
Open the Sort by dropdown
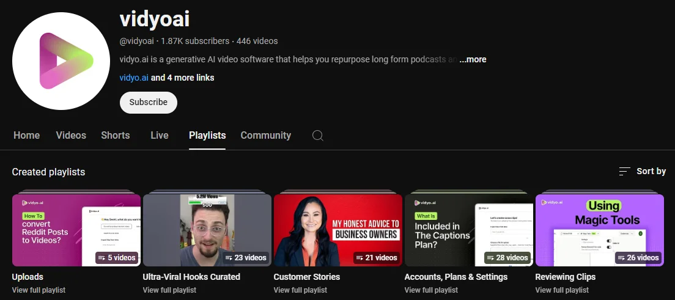click(642, 171)
